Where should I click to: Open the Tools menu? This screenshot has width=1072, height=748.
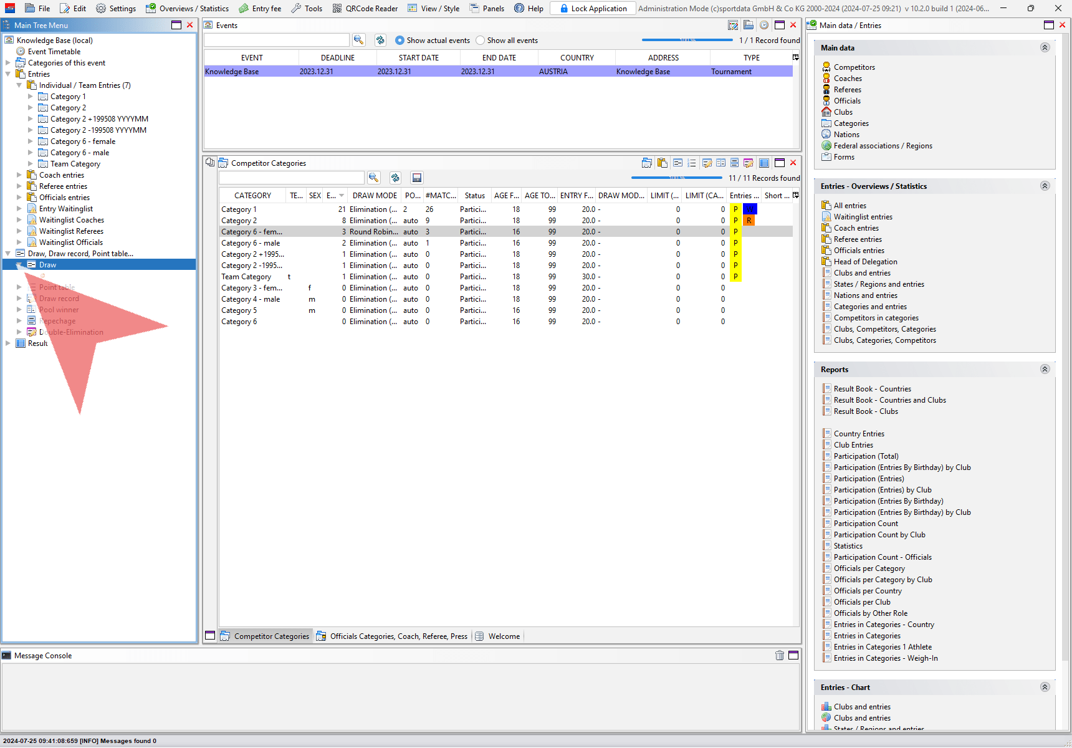click(x=307, y=8)
